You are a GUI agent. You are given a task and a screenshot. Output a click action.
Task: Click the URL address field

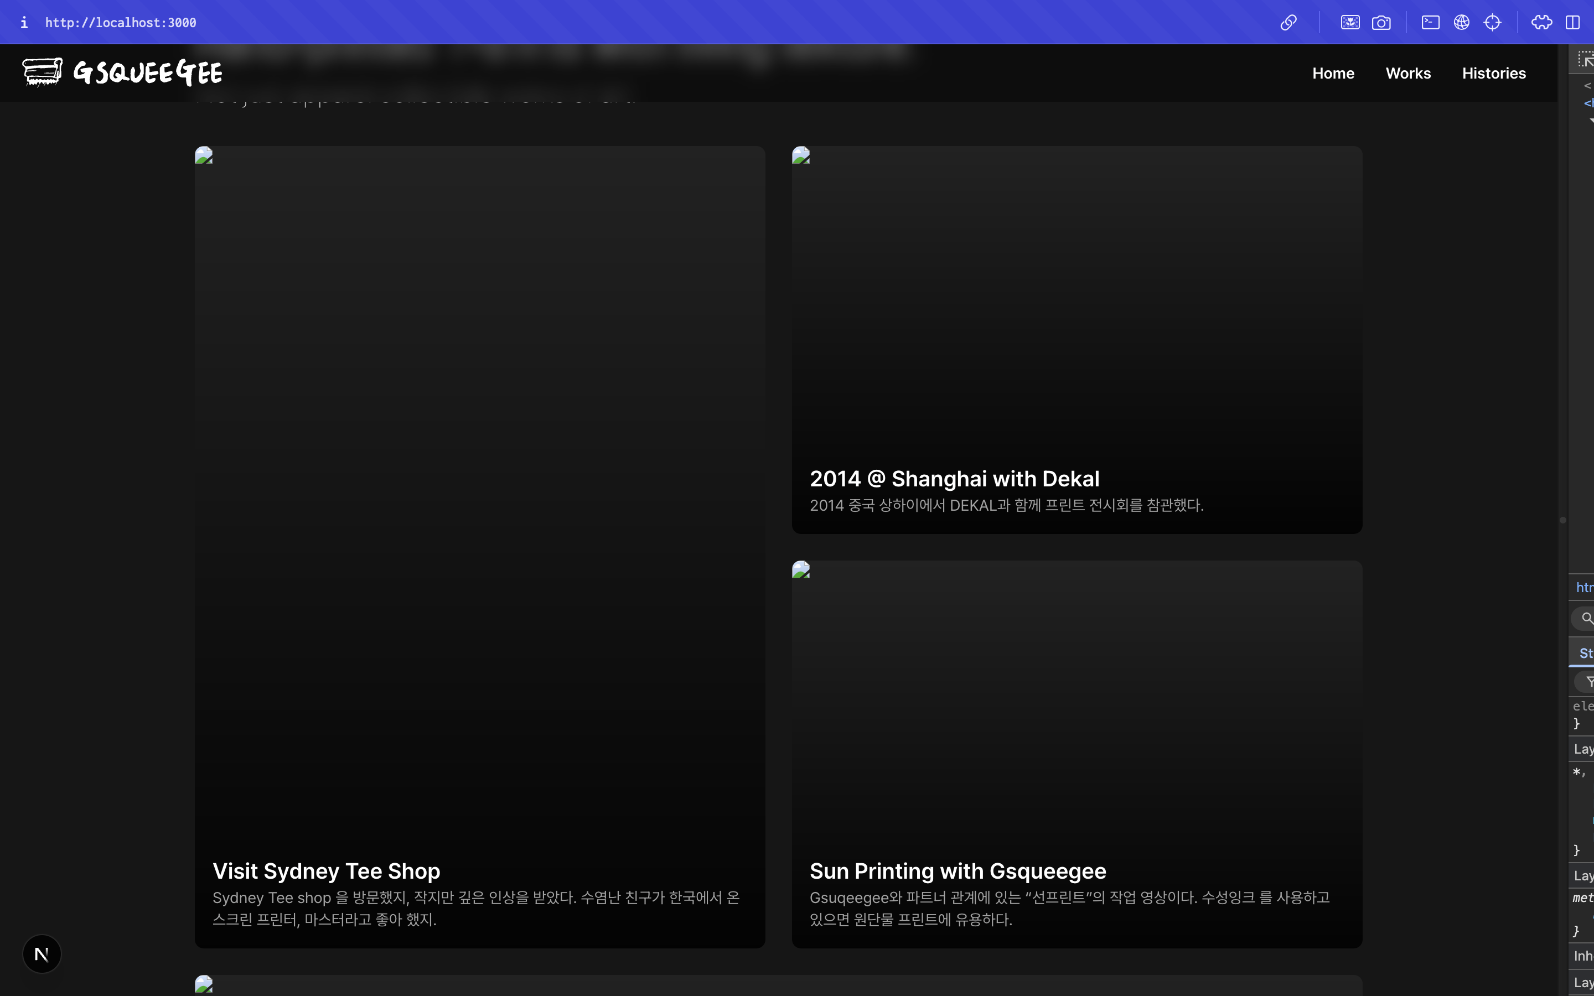coord(121,22)
